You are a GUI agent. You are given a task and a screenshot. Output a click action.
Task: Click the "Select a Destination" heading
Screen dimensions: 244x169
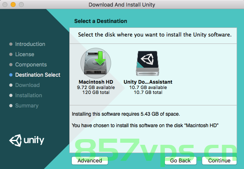point(100,21)
